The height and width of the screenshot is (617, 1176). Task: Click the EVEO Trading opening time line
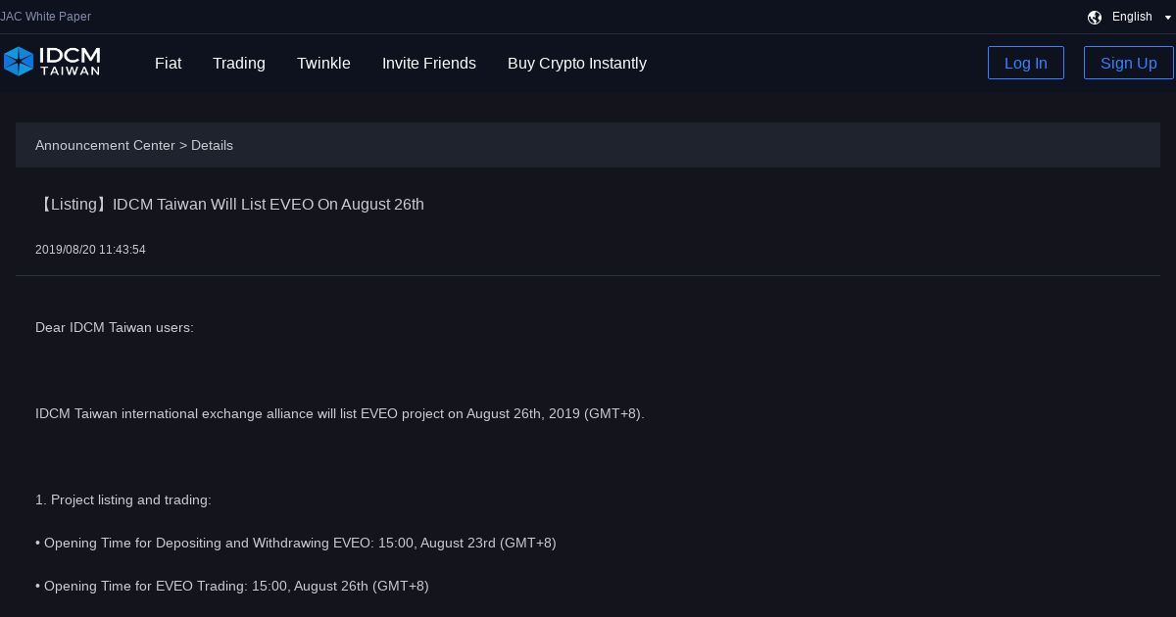pos(232,586)
